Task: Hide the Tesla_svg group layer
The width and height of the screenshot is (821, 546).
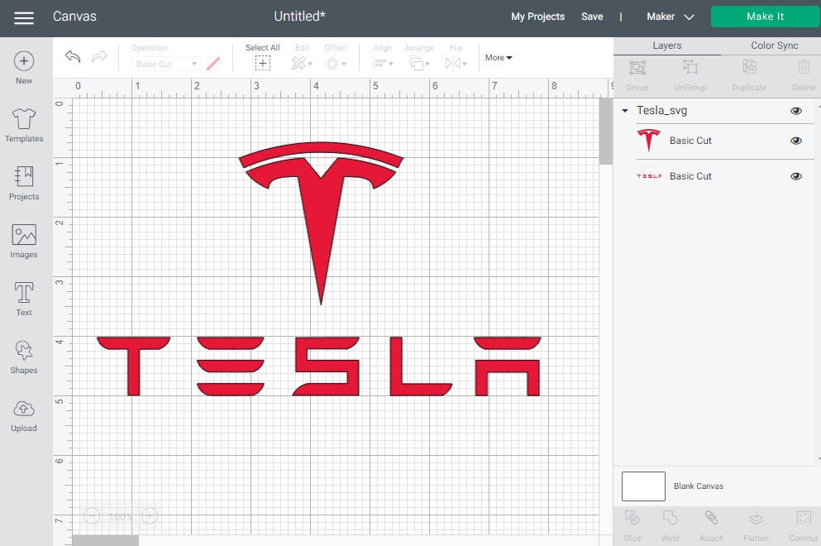Action: pos(796,110)
